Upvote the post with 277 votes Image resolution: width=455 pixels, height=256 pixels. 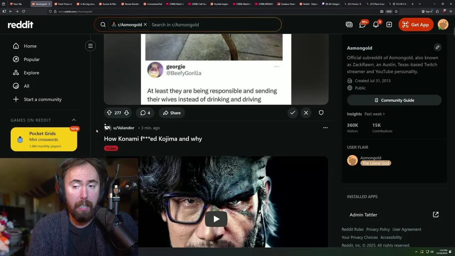109,113
